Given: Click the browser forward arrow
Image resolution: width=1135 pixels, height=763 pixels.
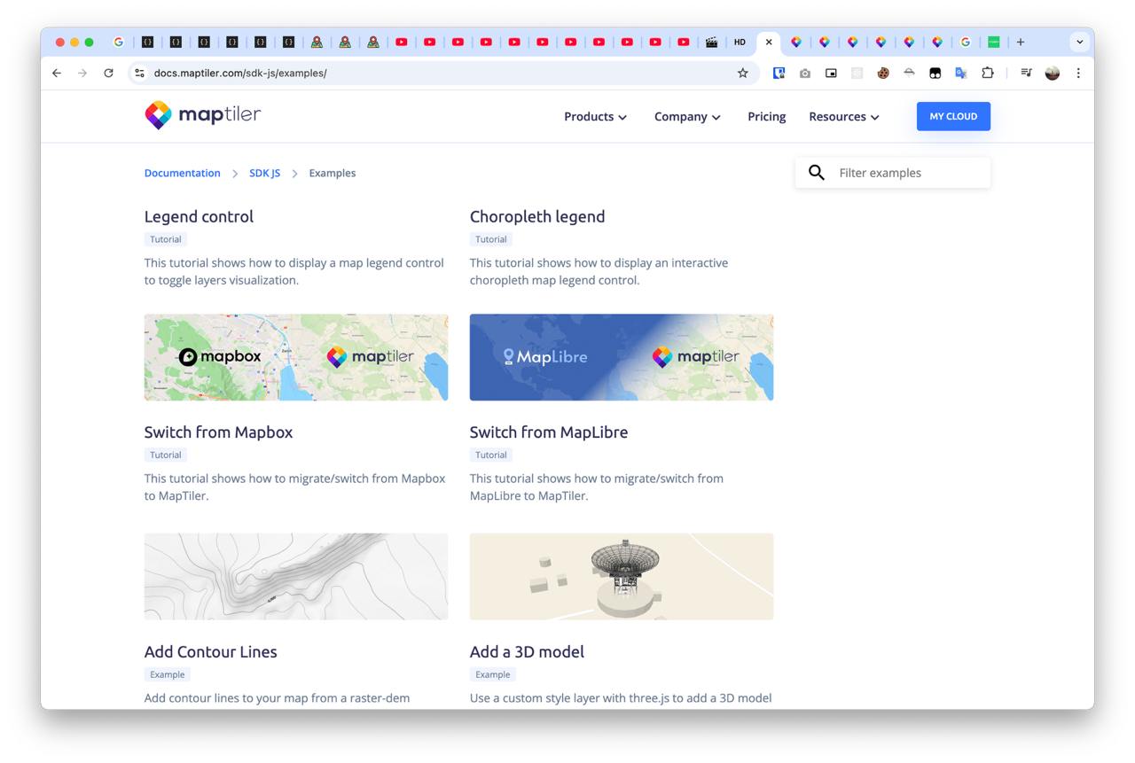Looking at the screenshot, I should click(x=82, y=74).
